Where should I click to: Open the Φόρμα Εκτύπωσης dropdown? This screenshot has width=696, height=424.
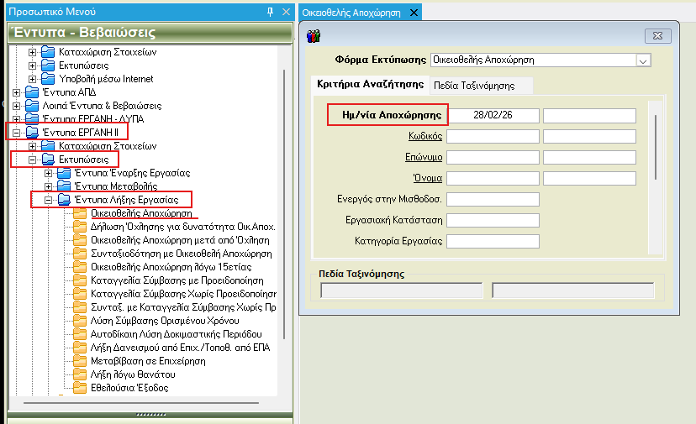click(644, 60)
